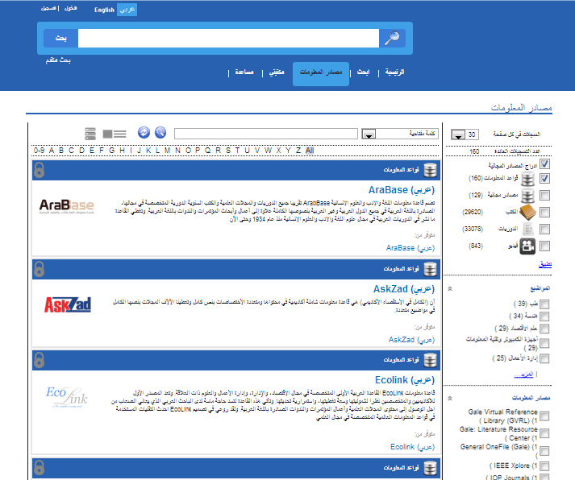This screenshot has height=480, width=575.
Task: Select the Arabic language option
Action: click(127, 10)
